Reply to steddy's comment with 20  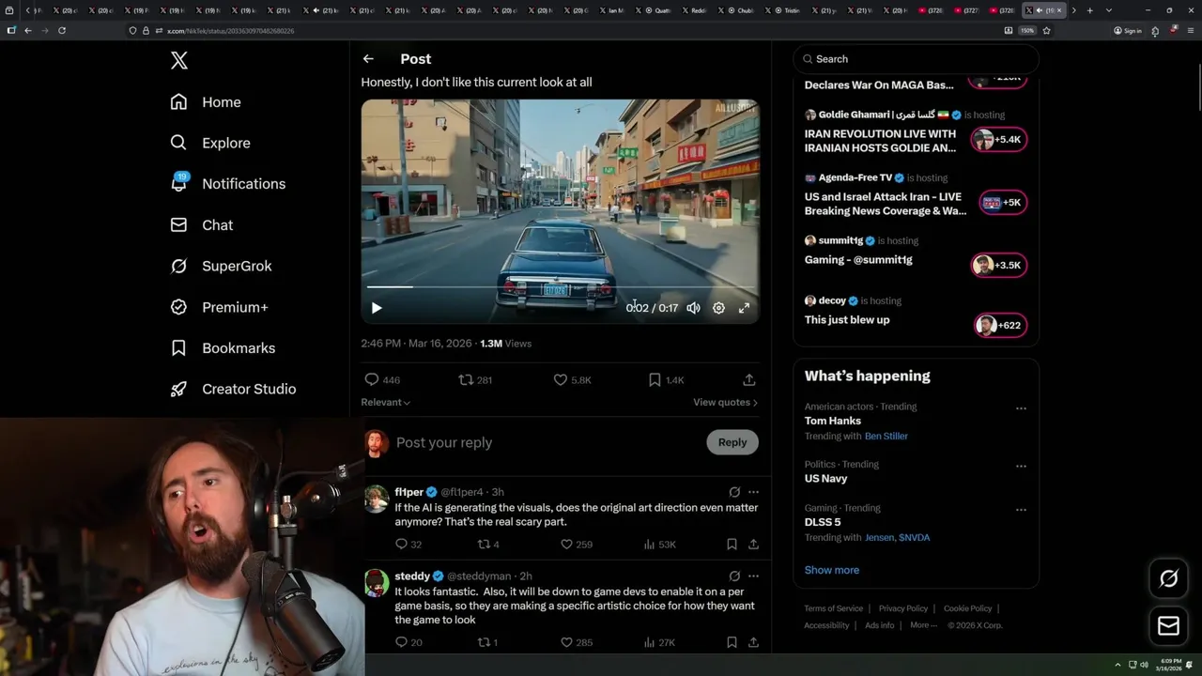point(408,643)
